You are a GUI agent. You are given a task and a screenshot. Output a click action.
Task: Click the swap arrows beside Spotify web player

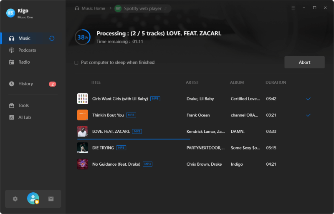tap(165, 9)
